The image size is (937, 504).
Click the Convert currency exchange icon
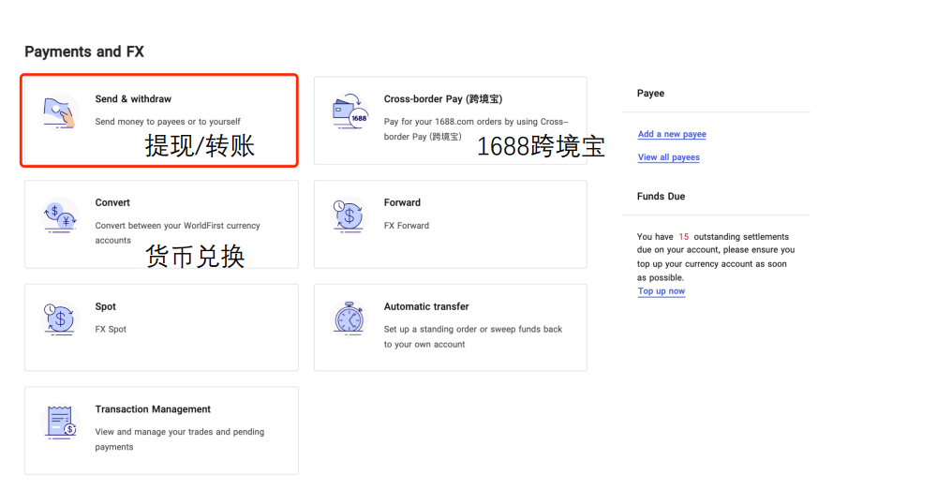(x=60, y=215)
